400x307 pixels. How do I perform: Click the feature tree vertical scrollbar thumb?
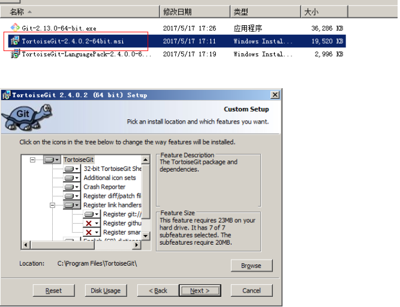(145, 191)
